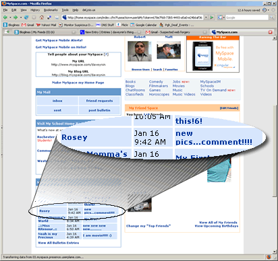Open the Monitor Suspicious D... bookmark
Image resolution: width=278 pixels, height=261 pixels.
click(76, 25)
